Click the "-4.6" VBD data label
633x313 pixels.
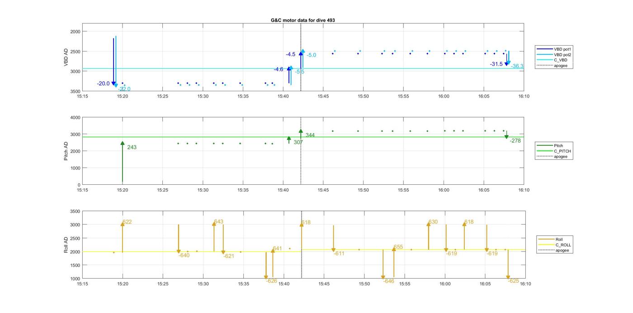278,69
